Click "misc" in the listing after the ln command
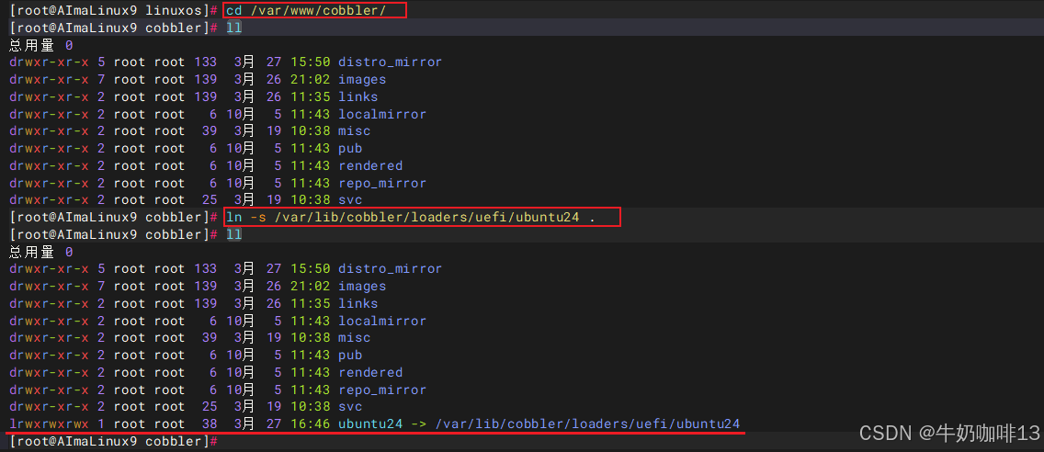Screen dimensions: 1044x452 (x=354, y=338)
